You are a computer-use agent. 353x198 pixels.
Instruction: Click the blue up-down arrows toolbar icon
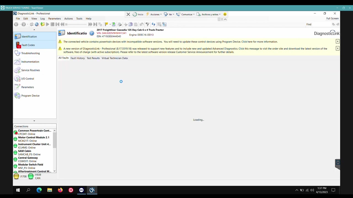(x=153, y=24)
